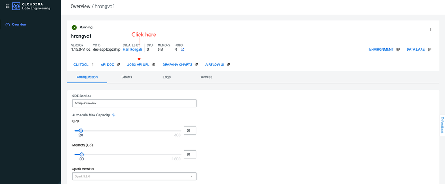
Task: Open the jobs external link icon
Action: 182,49
